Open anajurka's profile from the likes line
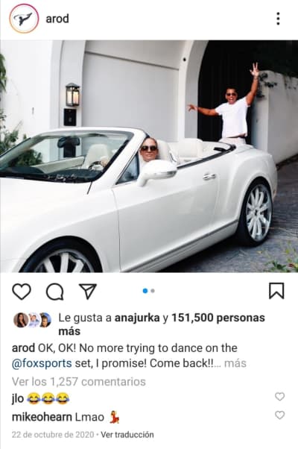The height and width of the screenshot is (449, 298). [x=137, y=318]
